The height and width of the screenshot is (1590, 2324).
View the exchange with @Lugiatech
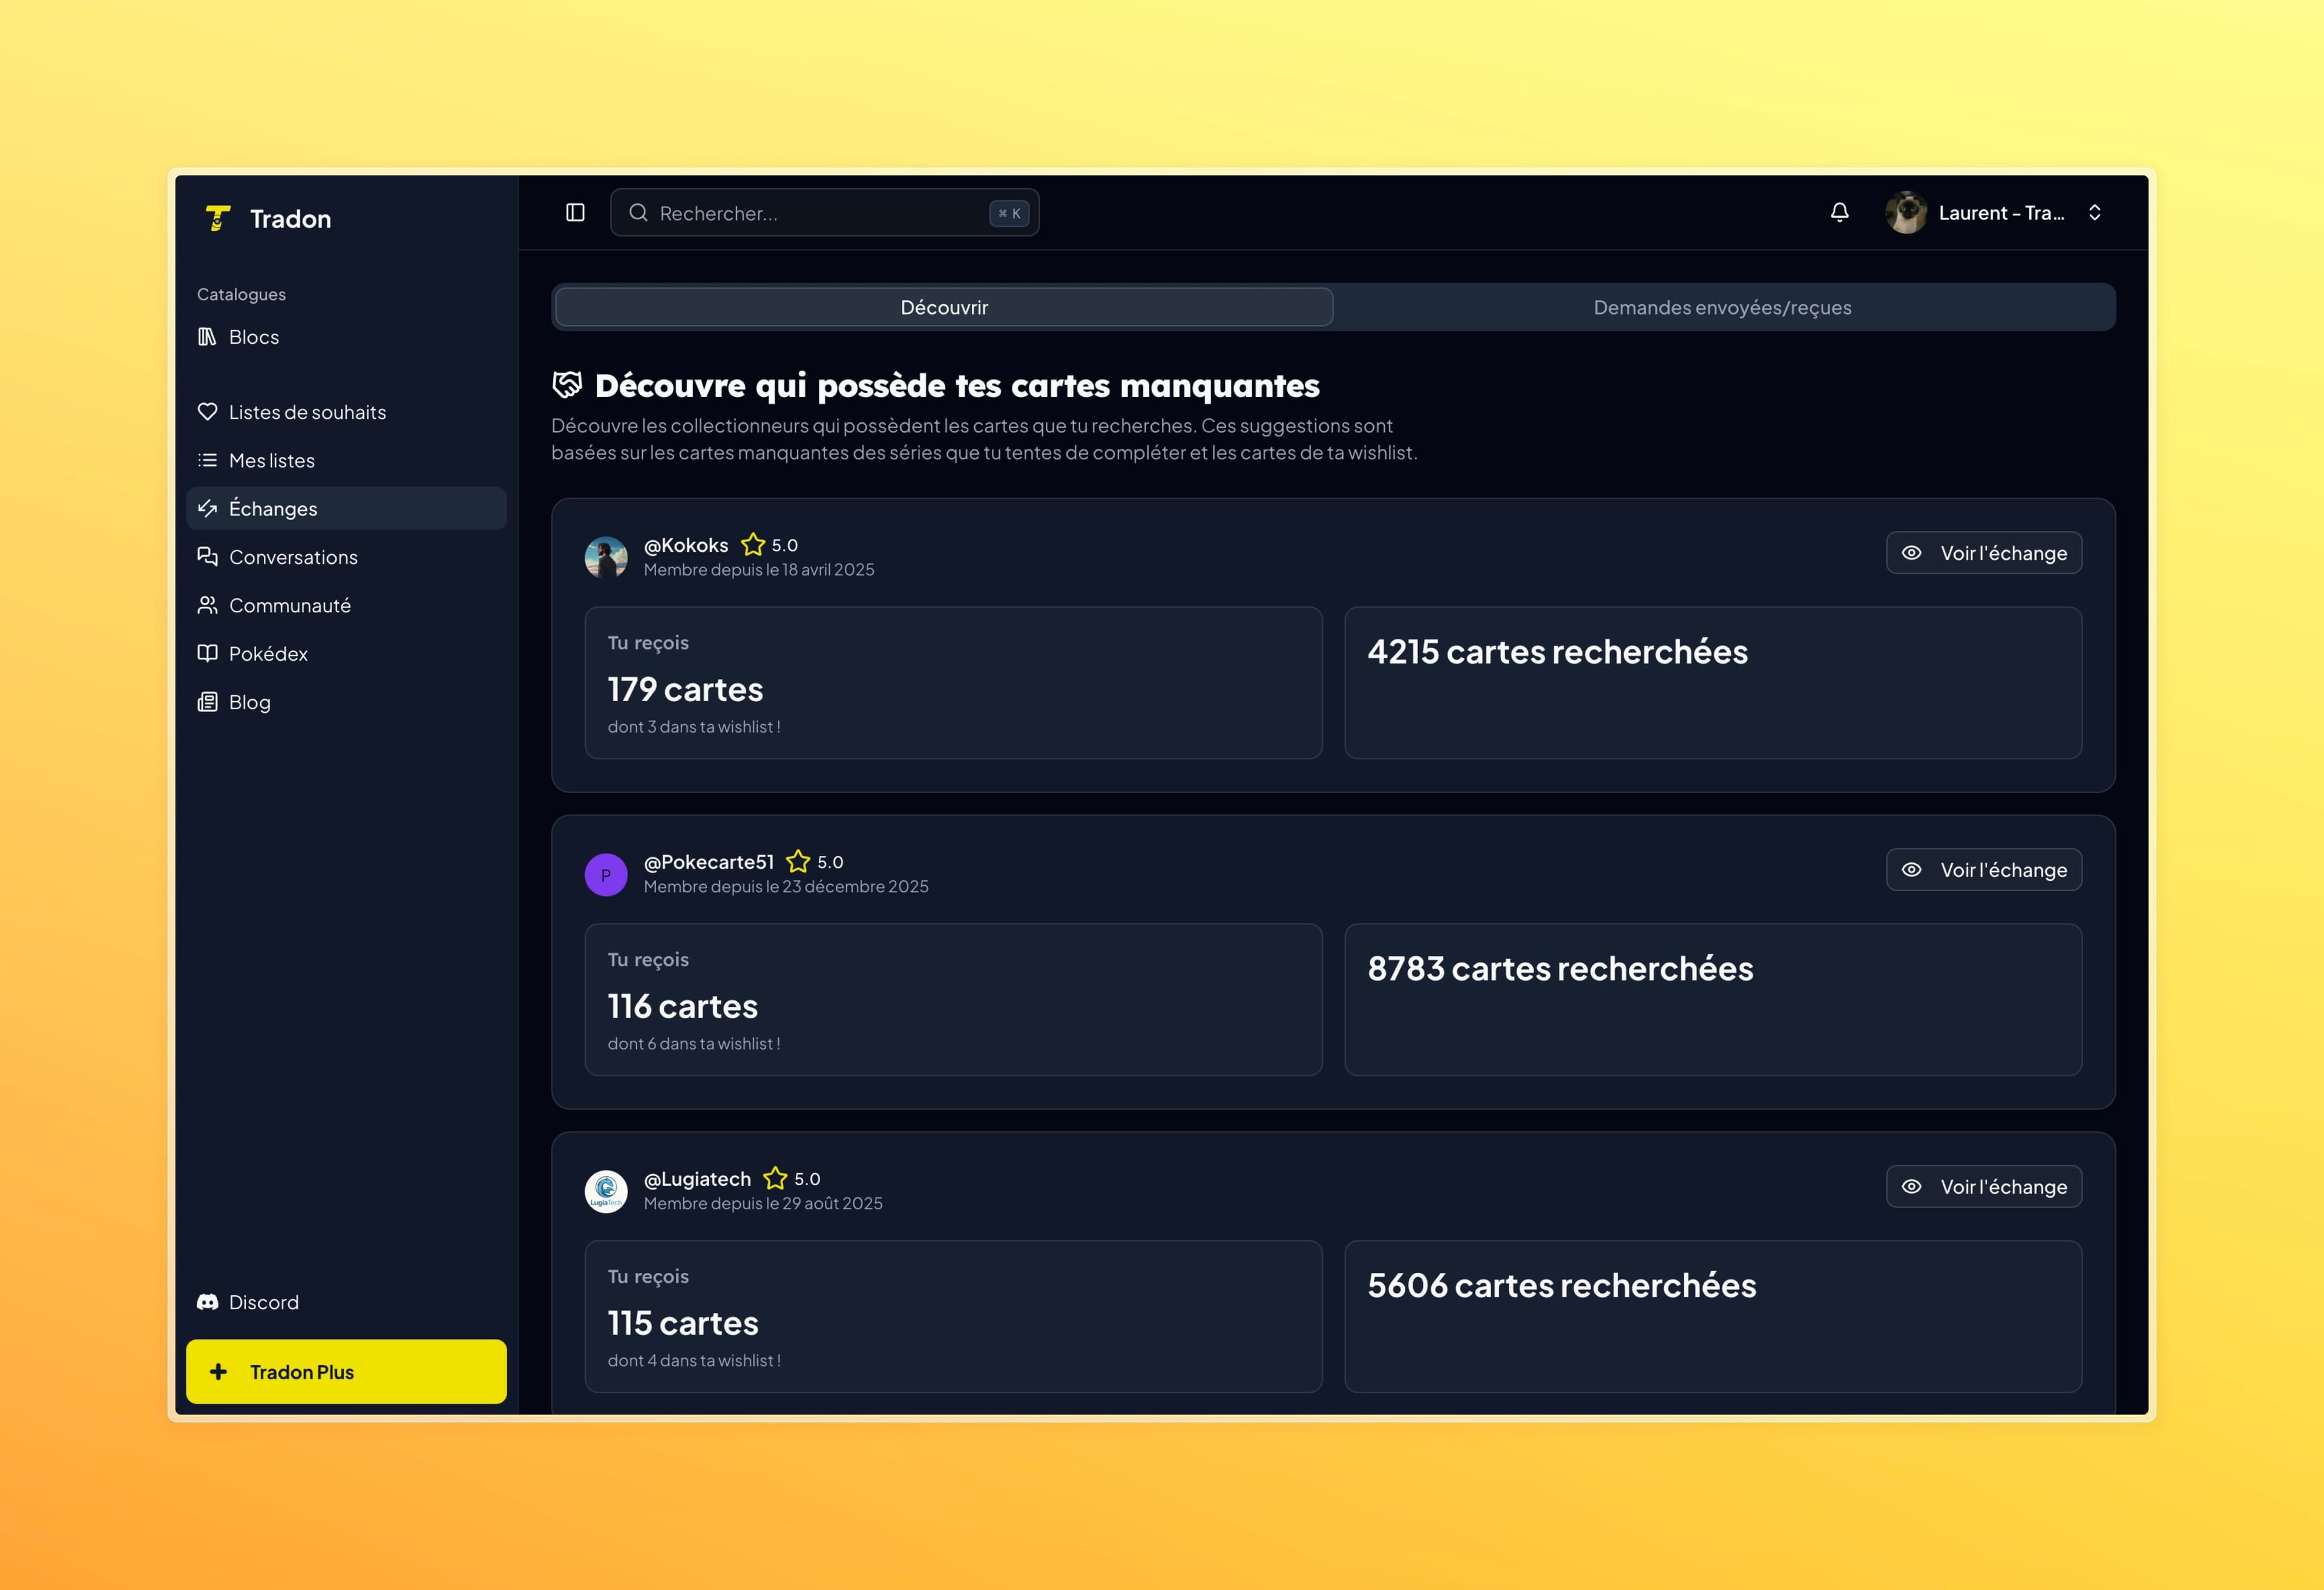[1983, 1187]
